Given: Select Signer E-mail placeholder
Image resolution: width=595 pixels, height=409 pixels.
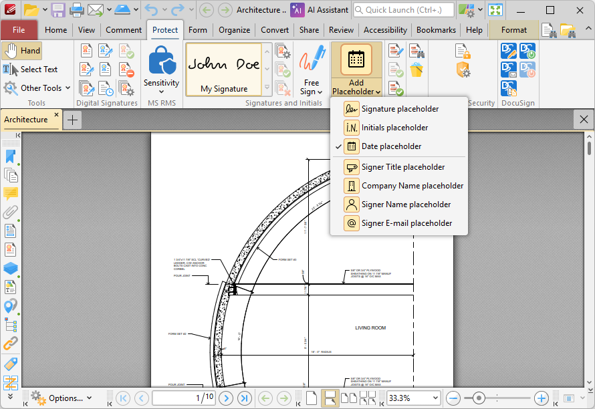Looking at the screenshot, I should [399, 223].
